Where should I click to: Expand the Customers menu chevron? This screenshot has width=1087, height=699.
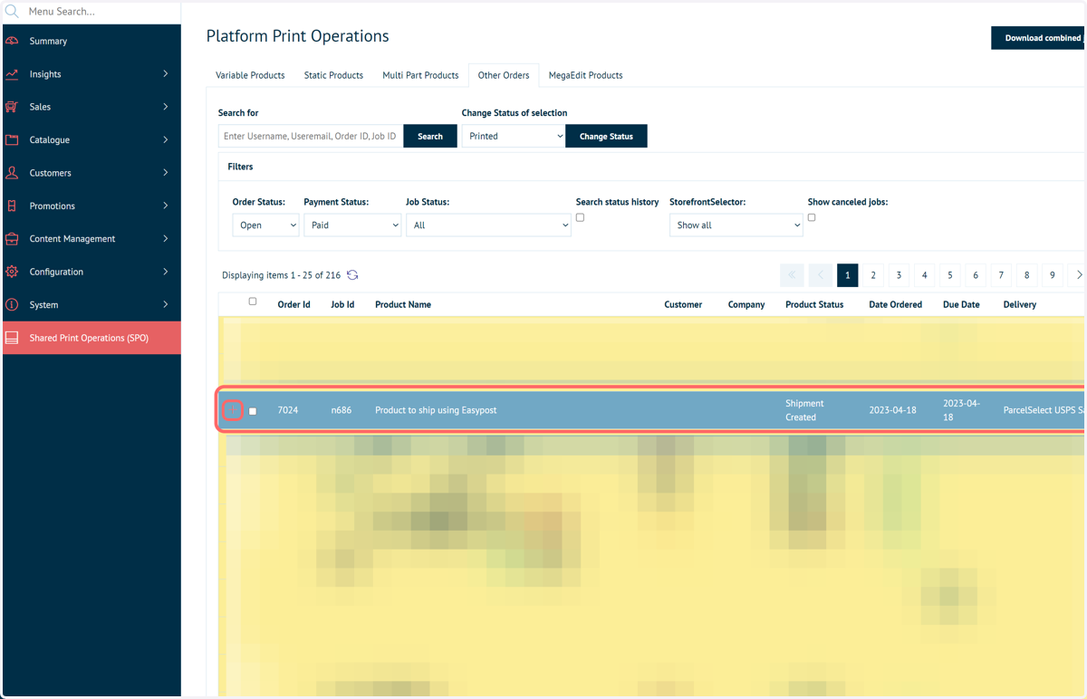pos(166,173)
